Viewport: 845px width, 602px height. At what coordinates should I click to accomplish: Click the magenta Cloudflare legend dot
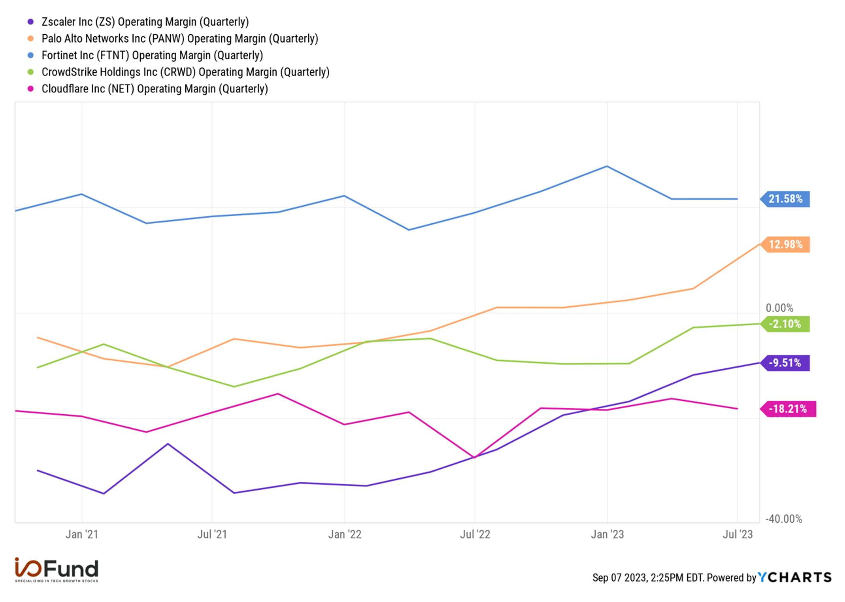pos(31,89)
